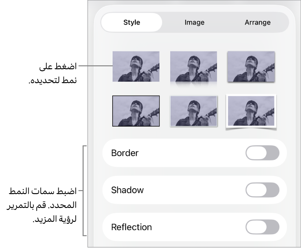Pick the thin white border image style

[194, 111]
